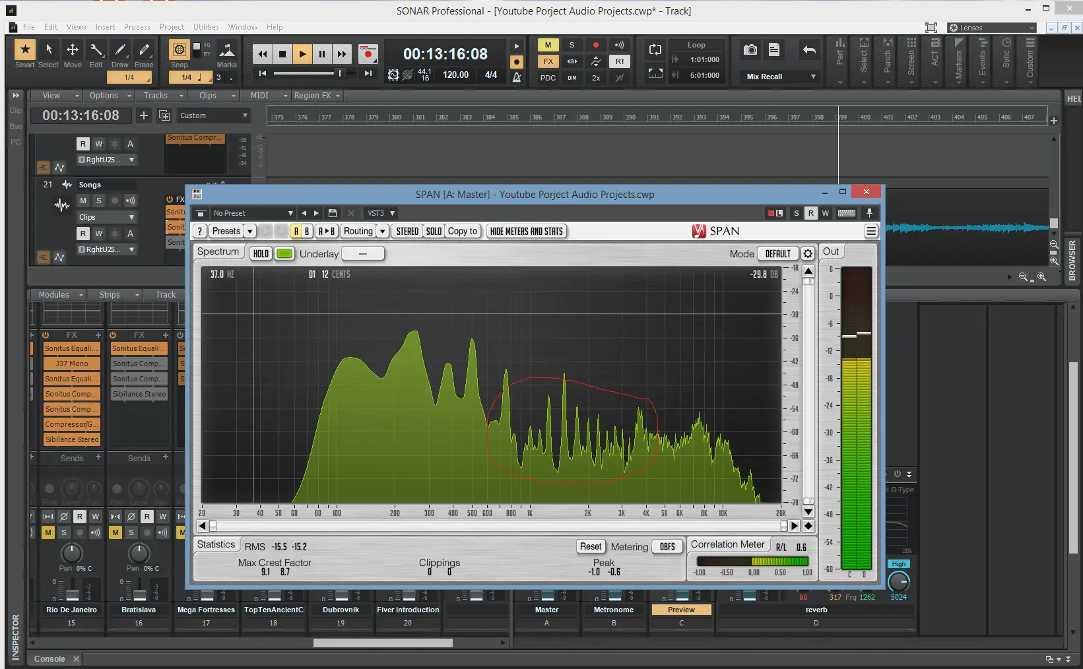Open SPAN spectrum mode settings gear
Screen dimensions: 1083x669
pos(808,254)
